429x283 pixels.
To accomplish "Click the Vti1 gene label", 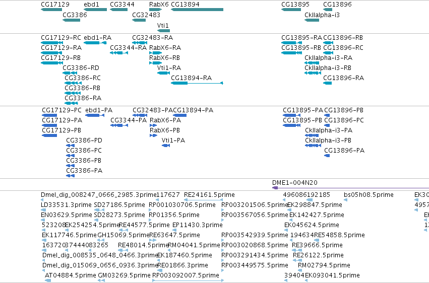I will pyautogui.click(x=163, y=26).
